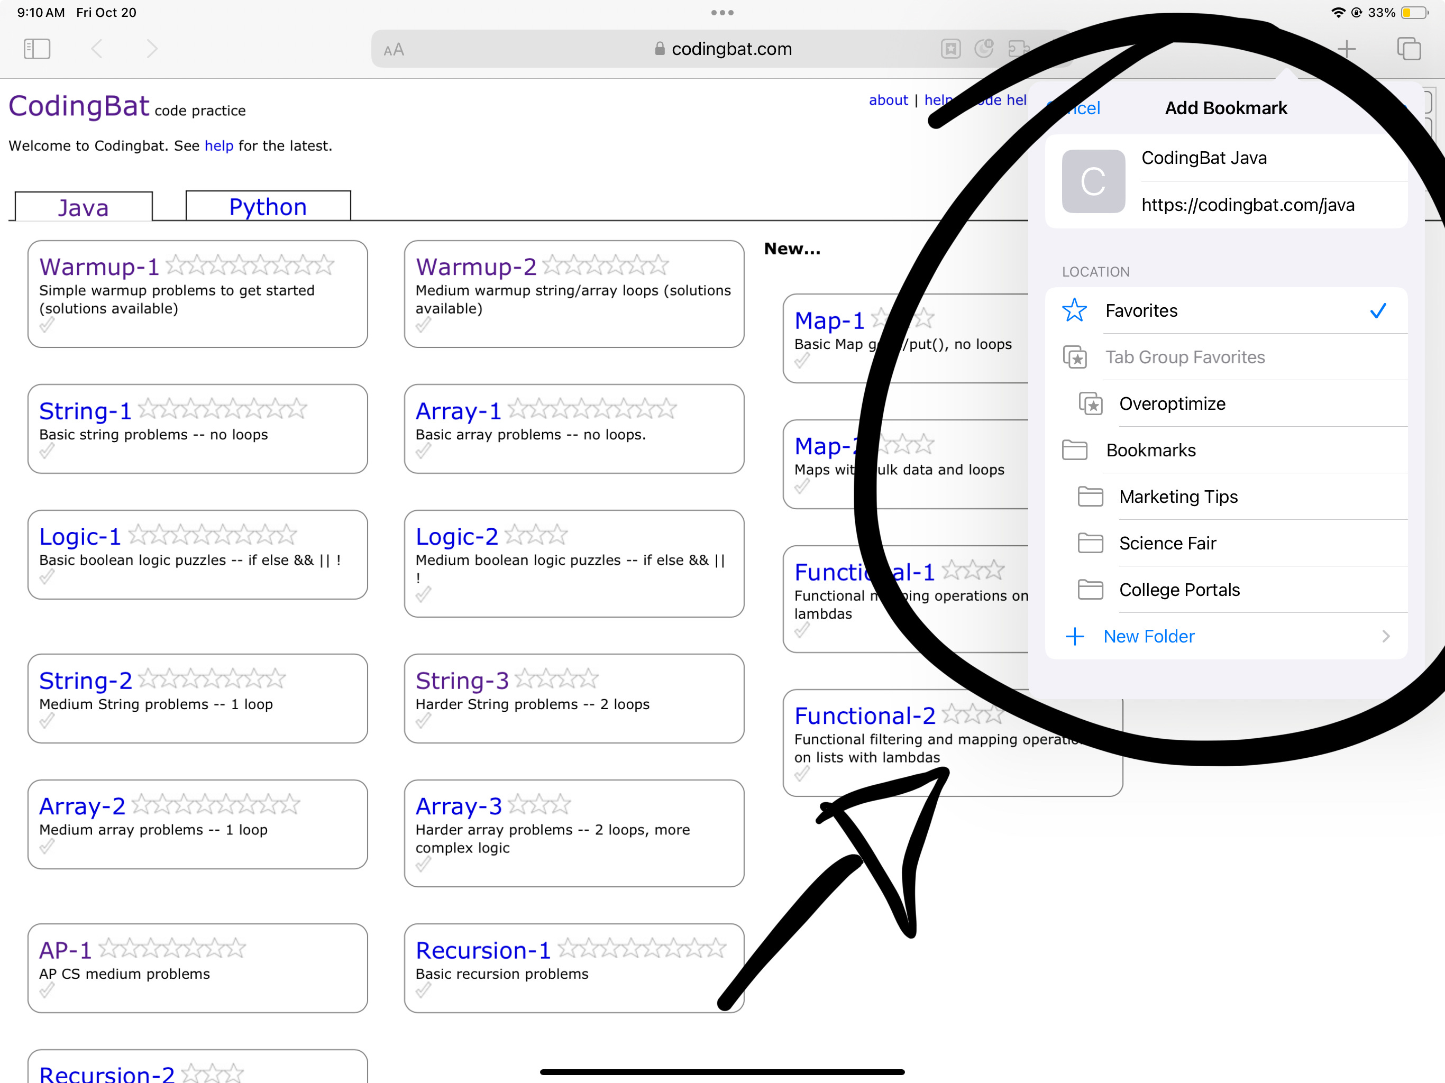
Task: Click the Science Fair folder icon
Action: [x=1090, y=543]
